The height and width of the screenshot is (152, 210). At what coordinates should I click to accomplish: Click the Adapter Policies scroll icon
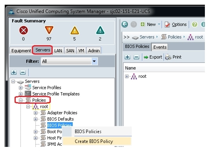(x=43, y=113)
